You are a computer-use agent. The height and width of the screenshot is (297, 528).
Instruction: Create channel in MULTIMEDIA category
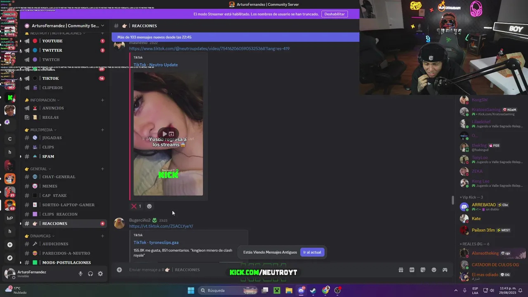102,130
